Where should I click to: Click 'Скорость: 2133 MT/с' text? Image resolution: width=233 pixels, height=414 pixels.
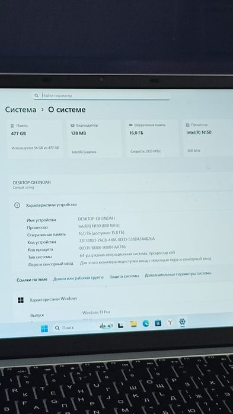click(x=146, y=152)
